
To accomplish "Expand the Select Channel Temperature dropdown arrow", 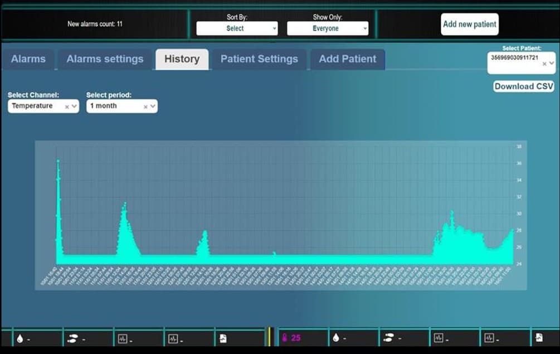I will click(x=74, y=106).
